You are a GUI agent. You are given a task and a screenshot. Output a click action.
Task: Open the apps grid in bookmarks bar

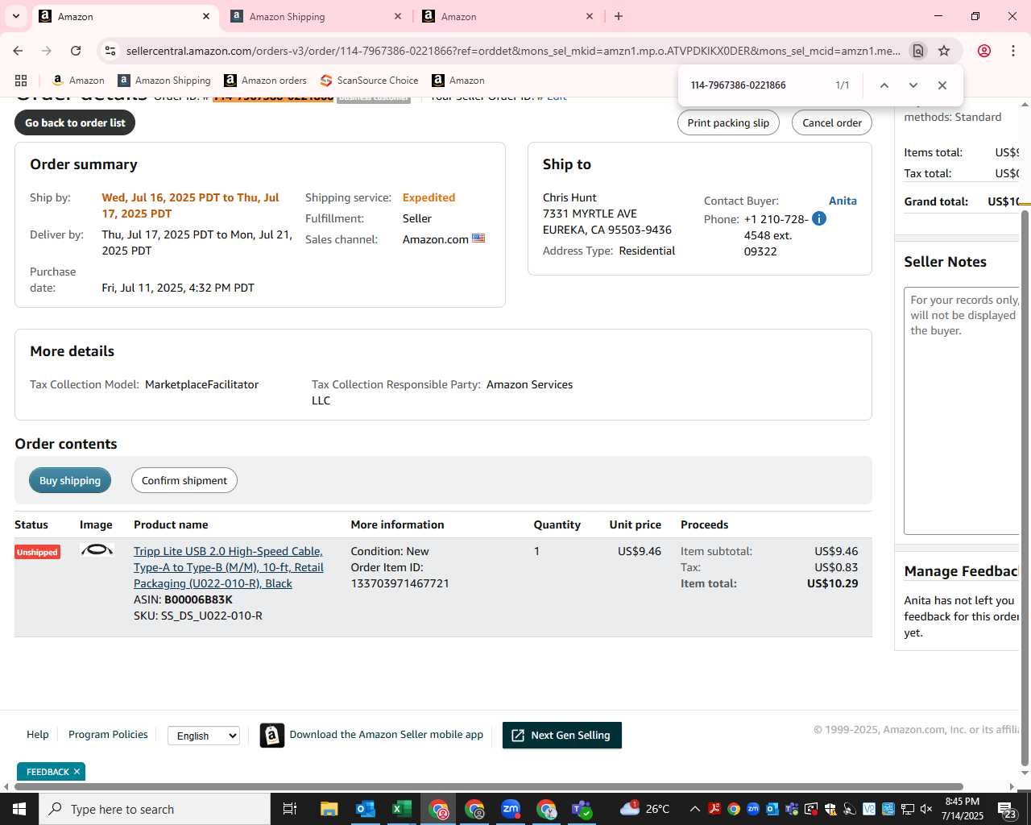coord(21,81)
